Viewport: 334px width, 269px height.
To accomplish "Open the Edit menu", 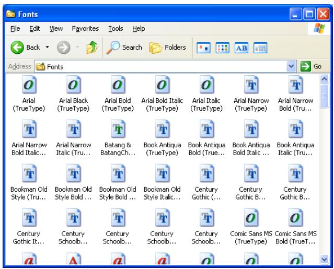I will coord(34,29).
